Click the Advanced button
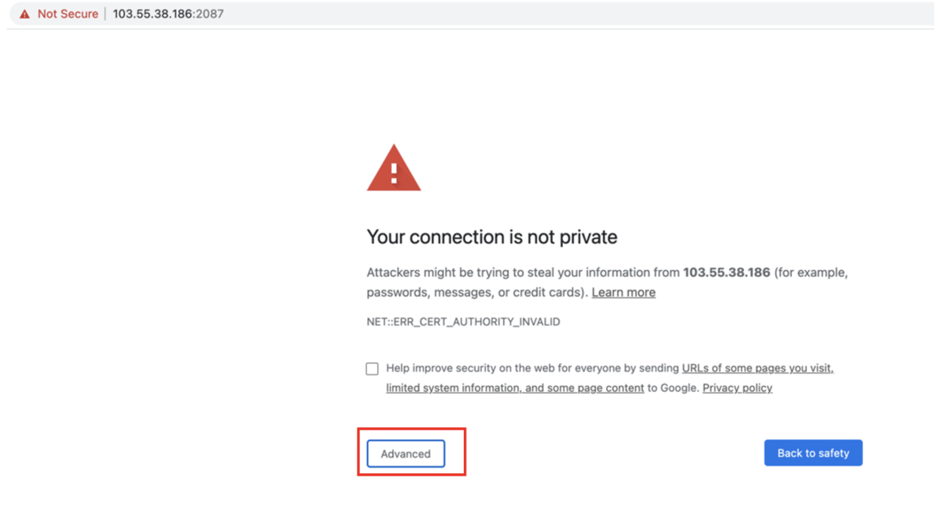Screen dimensions: 949x517 (405, 453)
